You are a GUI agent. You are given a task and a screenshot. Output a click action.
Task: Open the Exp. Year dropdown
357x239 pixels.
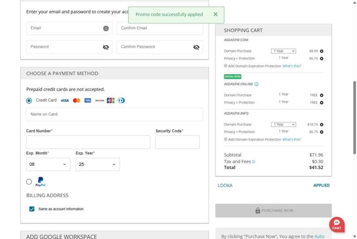pos(98,164)
